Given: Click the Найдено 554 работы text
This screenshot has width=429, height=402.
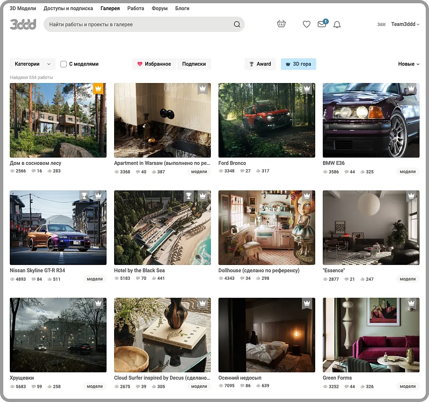Looking at the screenshot, I should (31, 77).
